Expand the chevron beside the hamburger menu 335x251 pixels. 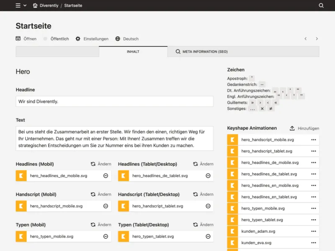tap(24, 5)
